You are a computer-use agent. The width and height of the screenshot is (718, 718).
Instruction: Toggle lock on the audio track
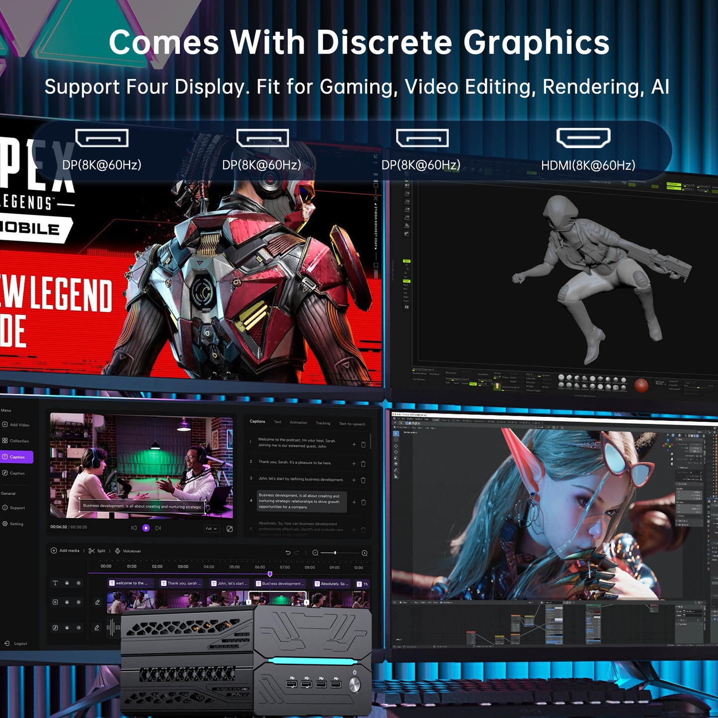67,628
